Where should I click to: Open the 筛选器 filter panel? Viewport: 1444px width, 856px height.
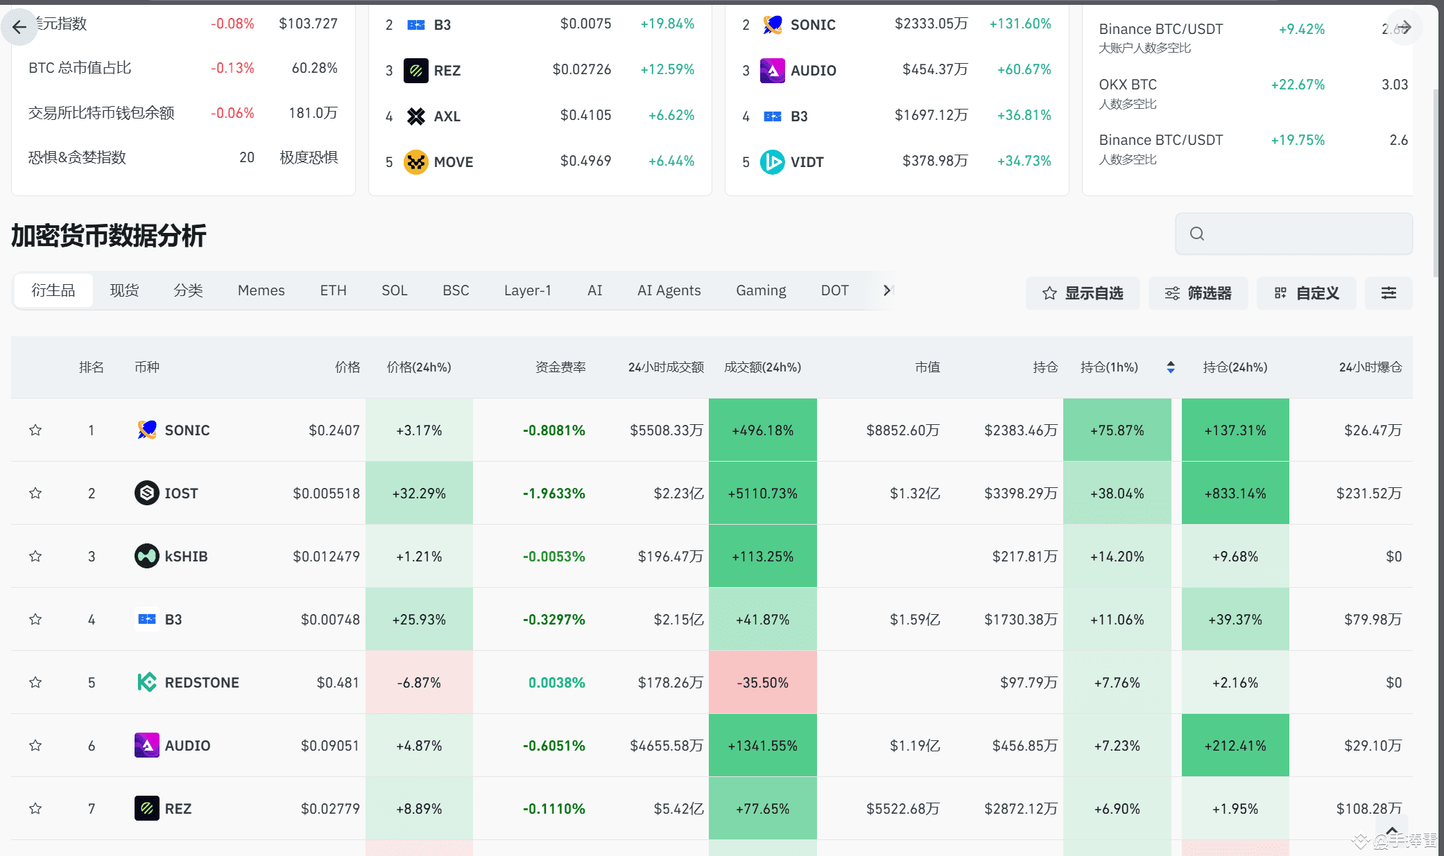(1198, 292)
